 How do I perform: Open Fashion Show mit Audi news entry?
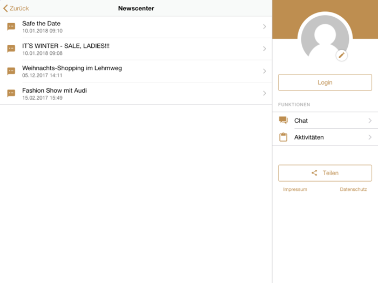coord(136,93)
